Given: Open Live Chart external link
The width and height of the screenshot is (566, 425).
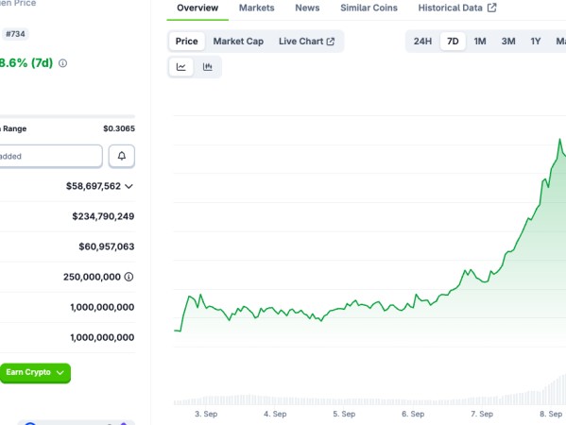Looking at the screenshot, I should click(307, 42).
